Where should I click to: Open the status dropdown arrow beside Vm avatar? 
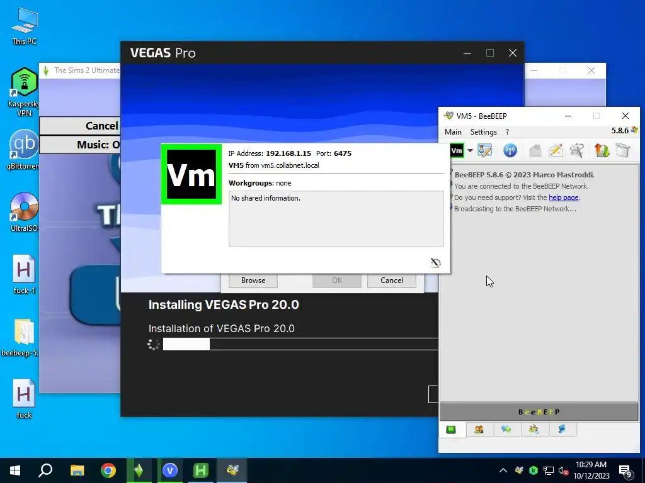(x=470, y=151)
